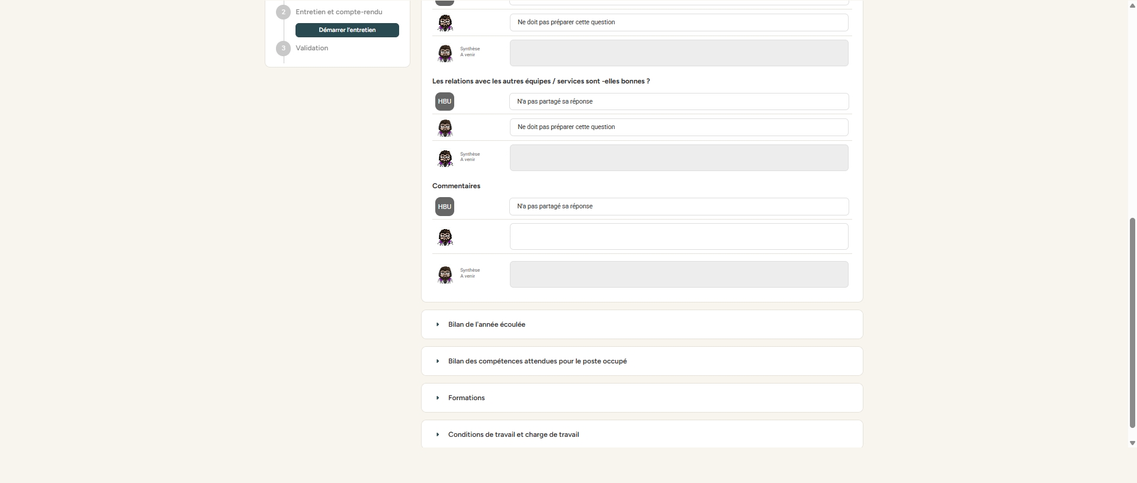This screenshot has width=1137, height=483.
Task: Click the step 3 Validation circle icon
Action: [283, 48]
